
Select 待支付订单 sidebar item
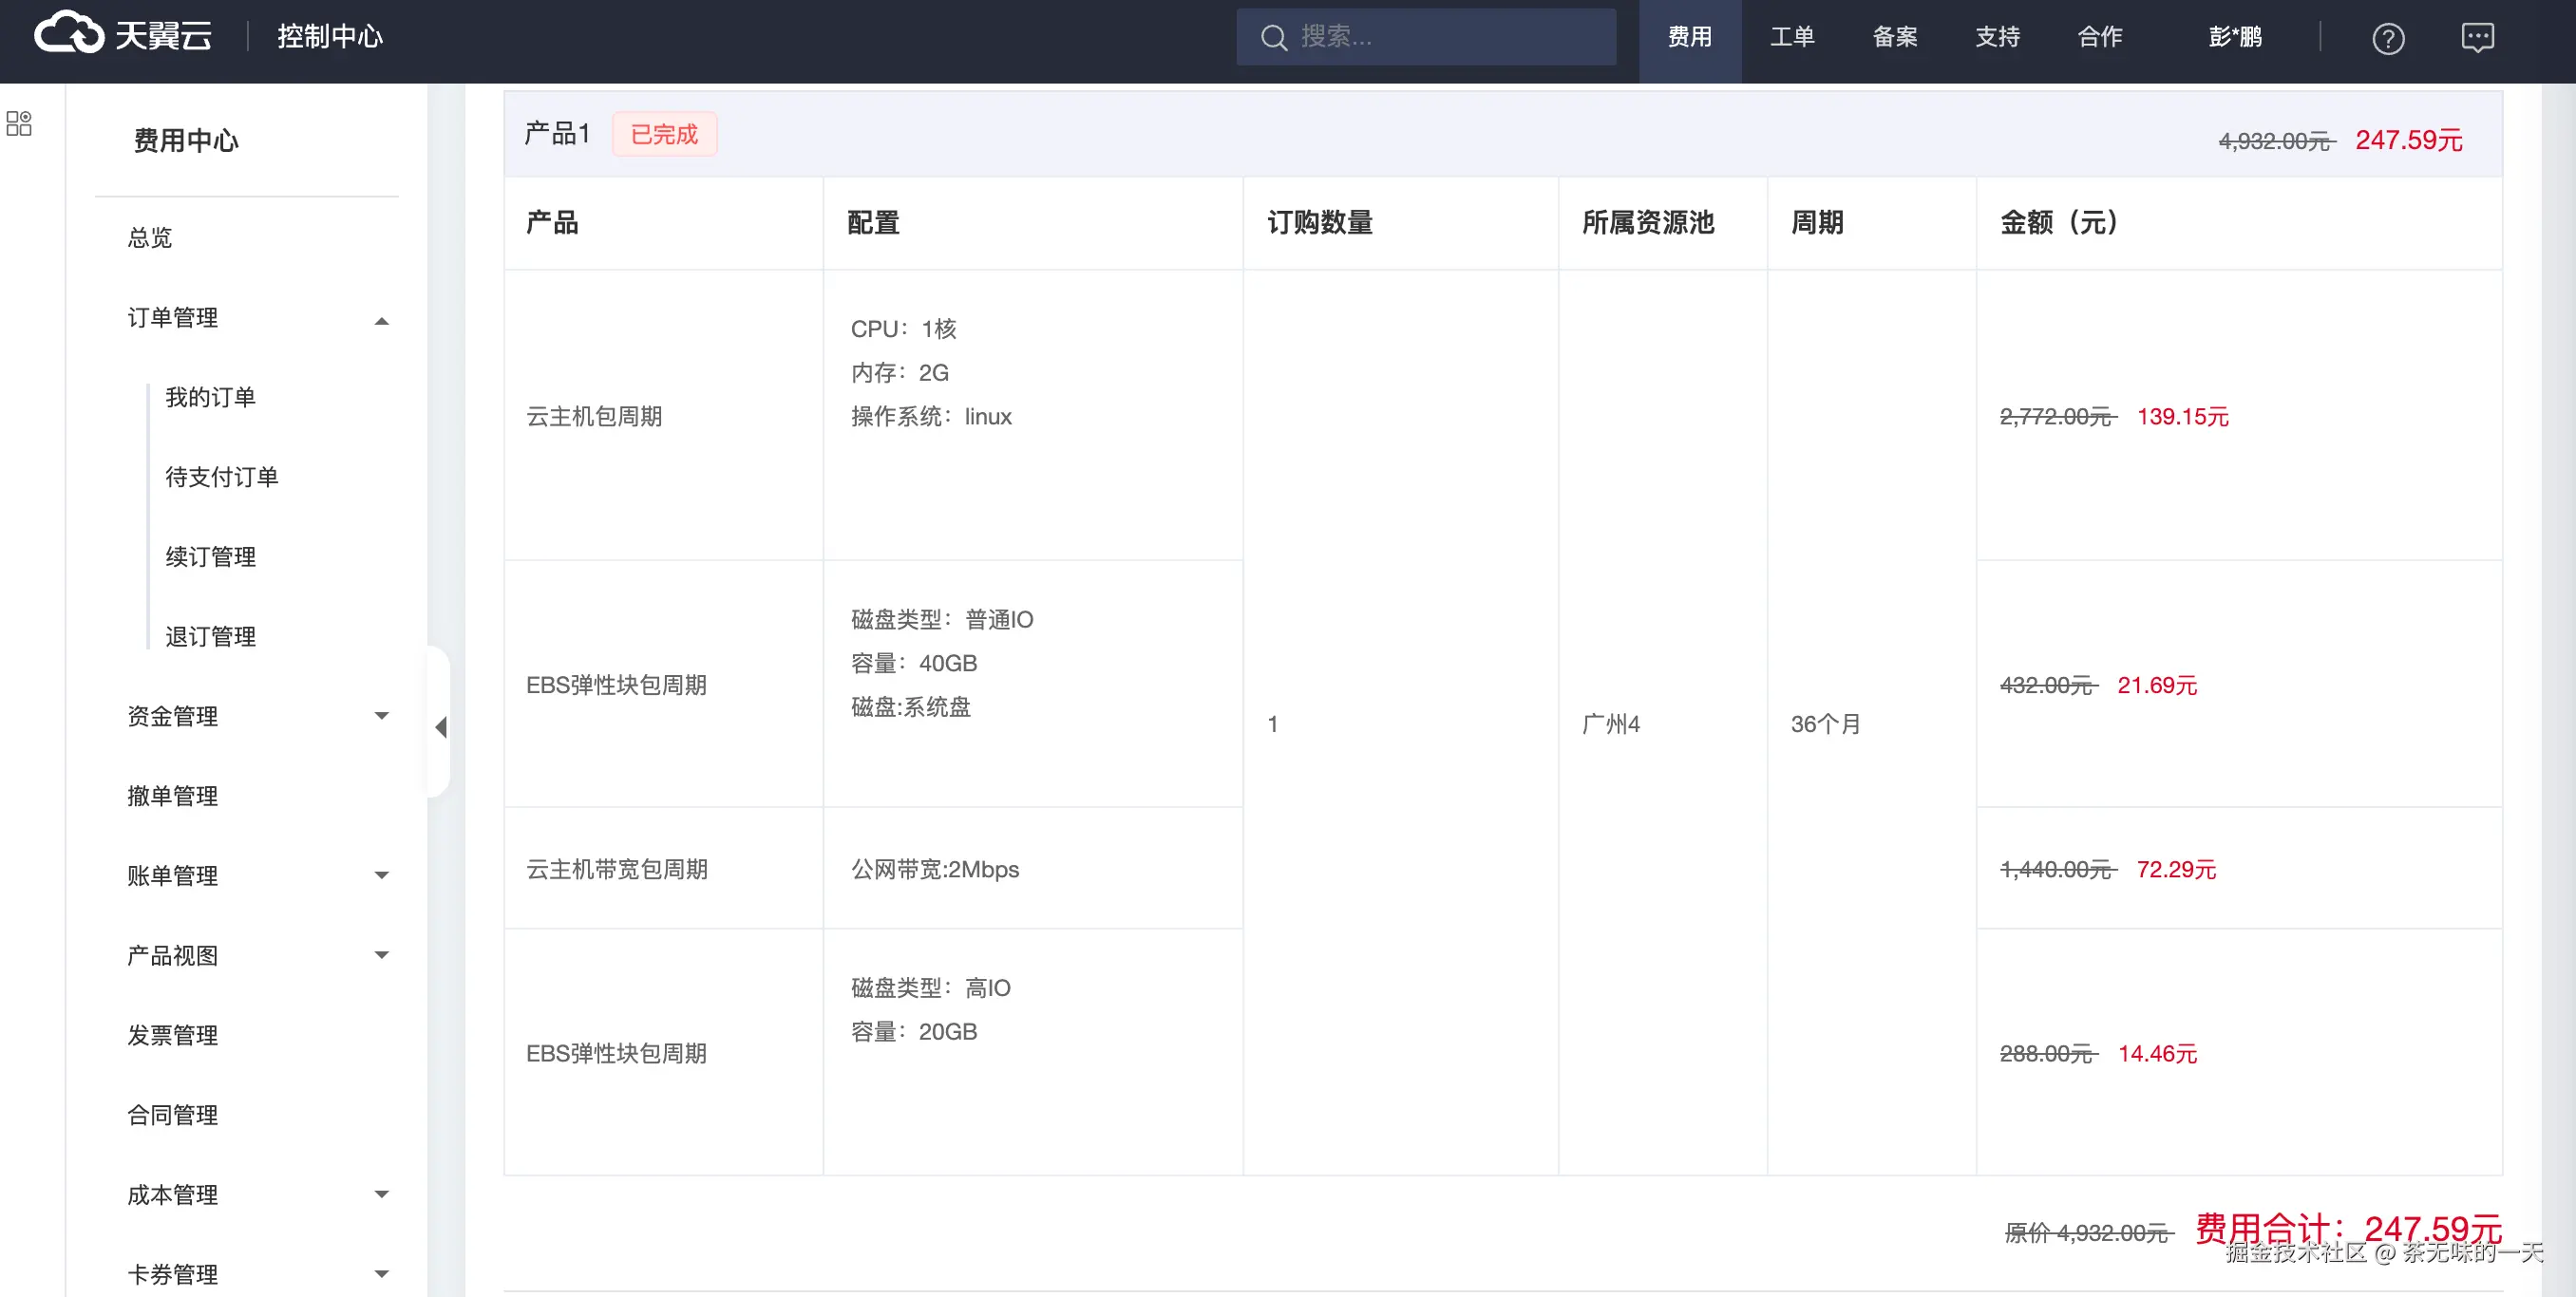click(221, 477)
